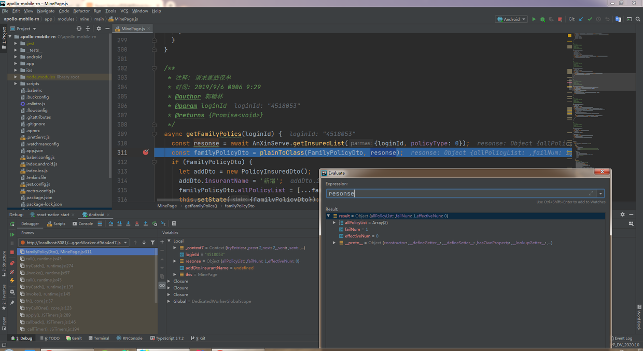Viewport: 643px width, 351px height.
Task: Revert changes with the Git rollback arrow
Action: pyautogui.click(x=607, y=19)
